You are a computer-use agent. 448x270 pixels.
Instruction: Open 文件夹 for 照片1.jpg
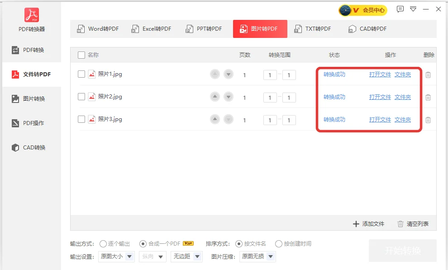[x=403, y=74]
